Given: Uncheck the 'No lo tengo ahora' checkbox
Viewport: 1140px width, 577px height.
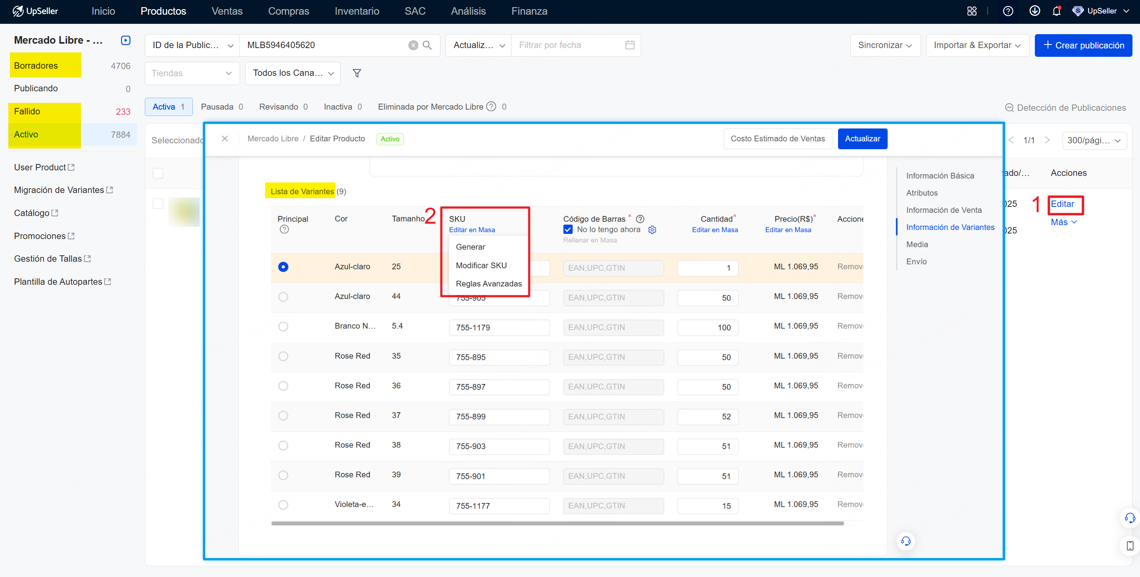Looking at the screenshot, I should tap(568, 230).
